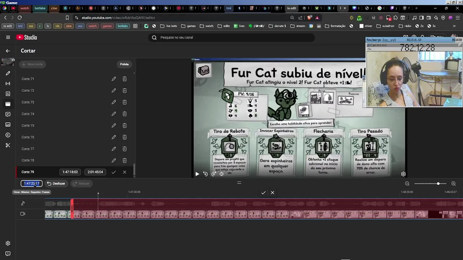Edit the Corte 79 start time 1:47:18:02
This screenshot has height=260, width=463.
point(70,172)
